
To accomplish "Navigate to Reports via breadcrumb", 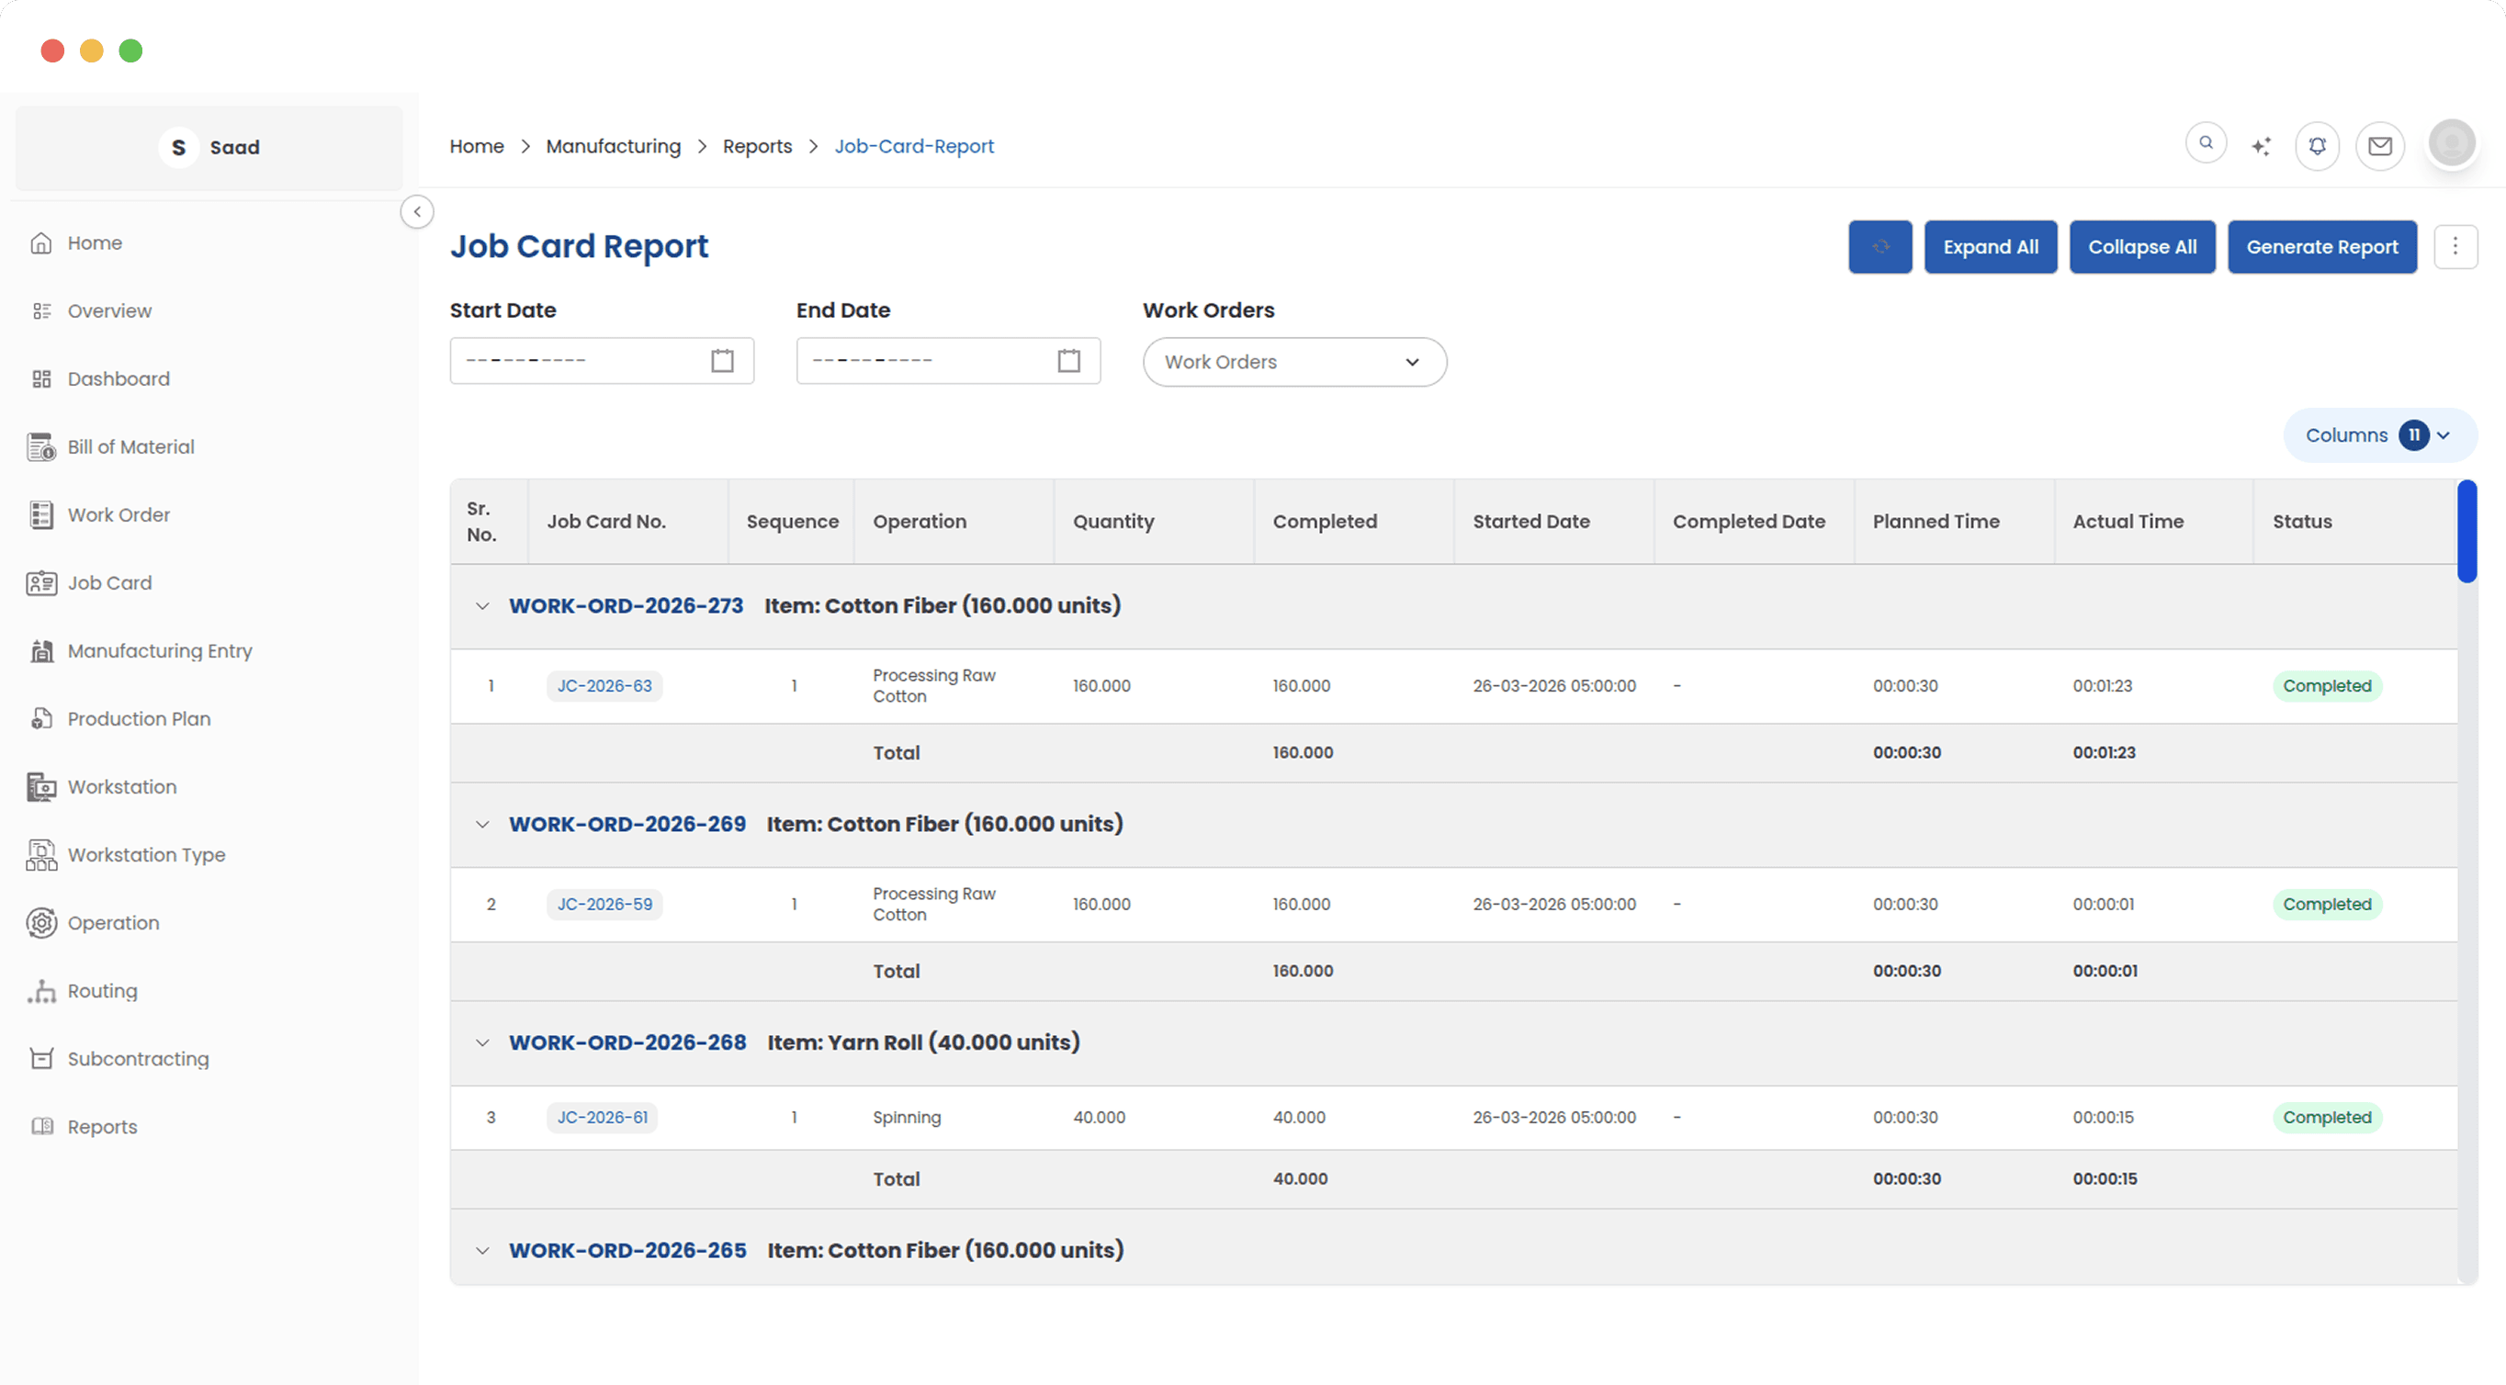I will [x=758, y=146].
